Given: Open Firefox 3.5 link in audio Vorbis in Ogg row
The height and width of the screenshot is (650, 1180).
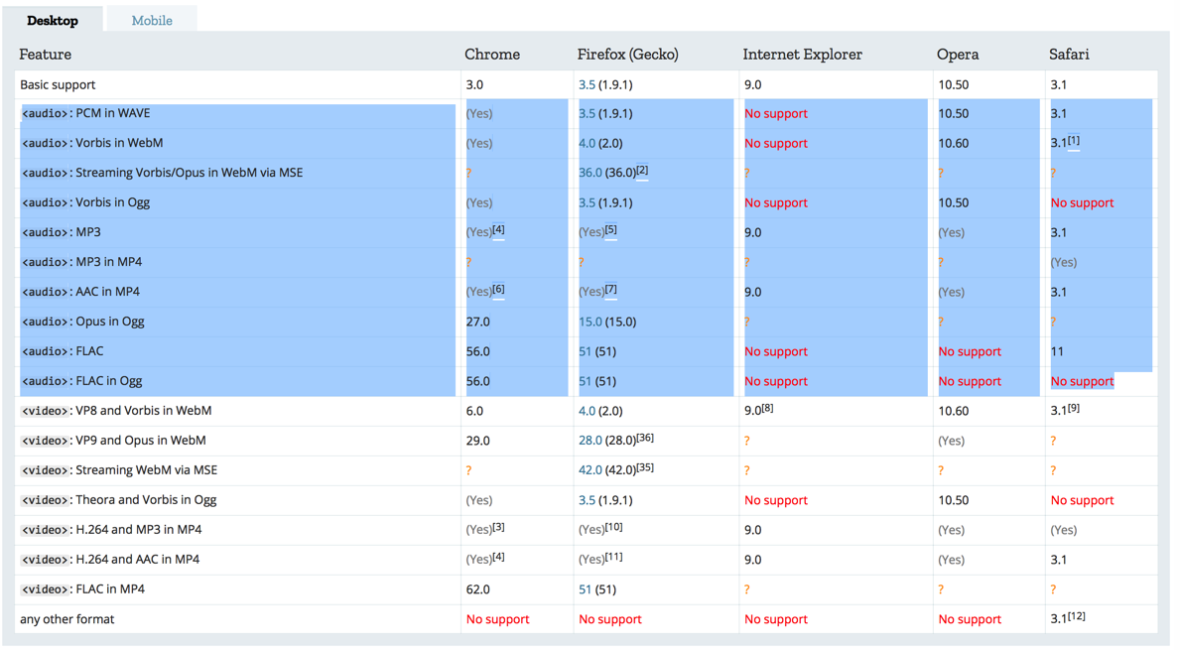Looking at the screenshot, I should (587, 202).
